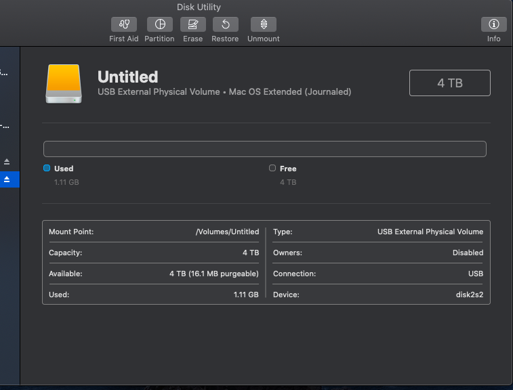Viewport: 513px width, 390px height.
Task: Click the blue Used legend marker
Action: coord(47,168)
